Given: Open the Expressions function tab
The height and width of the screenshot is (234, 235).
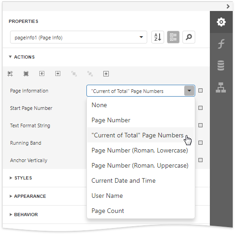Looking at the screenshot, I should (x=221, y=44).
